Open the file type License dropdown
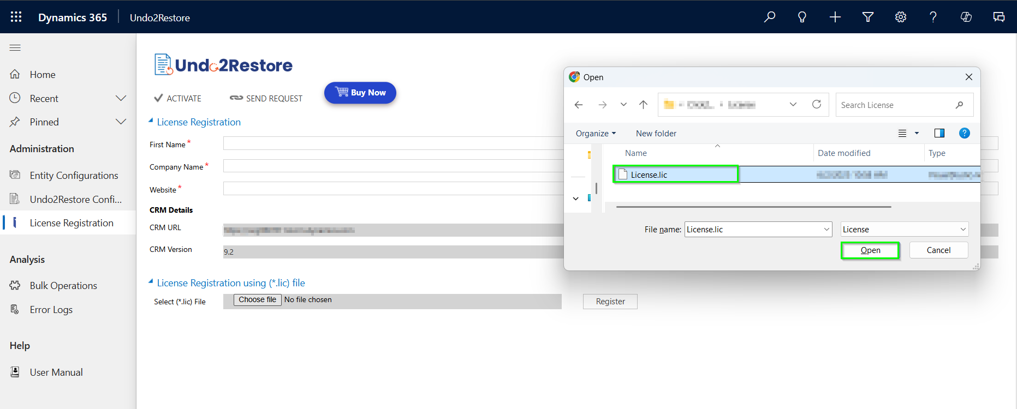The height and width of the screenshot is (409, 1017). coord(904,230)
